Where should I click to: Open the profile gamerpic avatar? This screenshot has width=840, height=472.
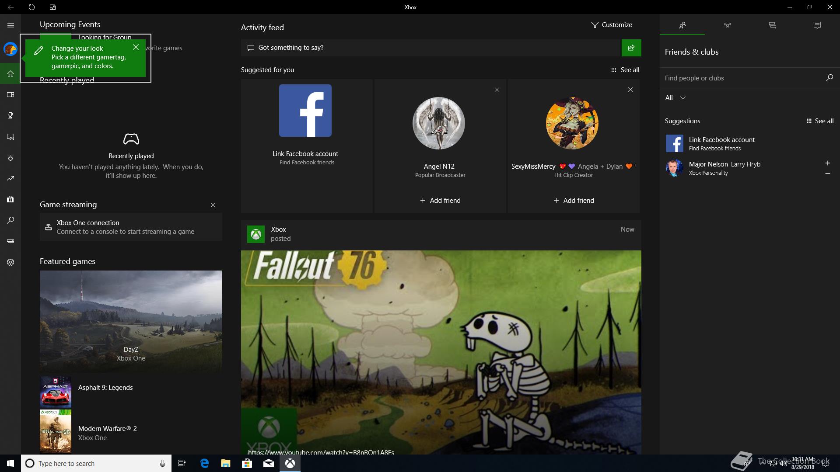click(10, 49)
